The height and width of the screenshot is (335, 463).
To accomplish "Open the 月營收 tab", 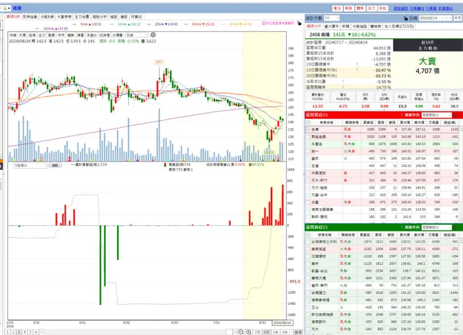I will coord(136,17).
